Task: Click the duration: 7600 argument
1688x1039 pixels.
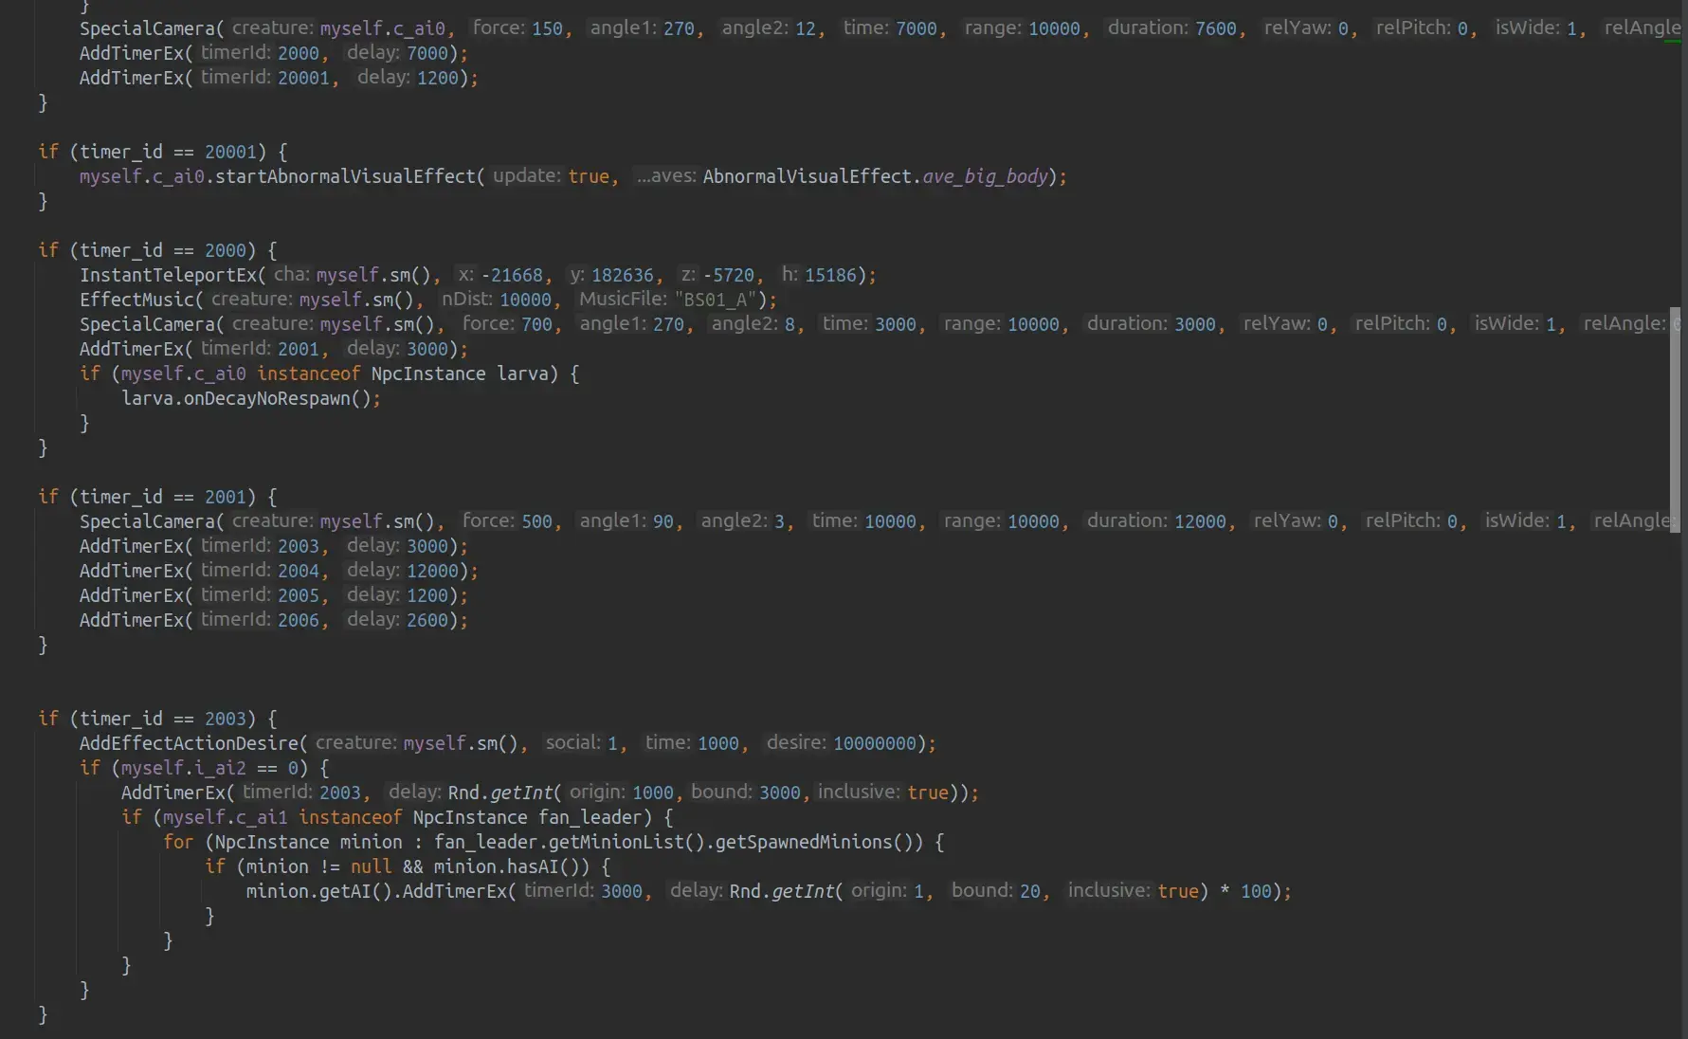Action: click(1172, 28)
